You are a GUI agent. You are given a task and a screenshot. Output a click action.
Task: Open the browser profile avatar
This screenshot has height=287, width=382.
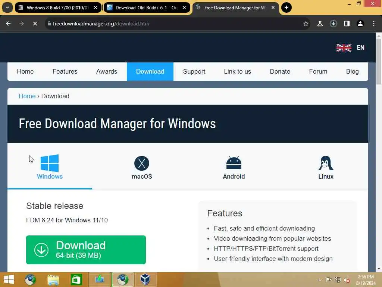point(360,24)
